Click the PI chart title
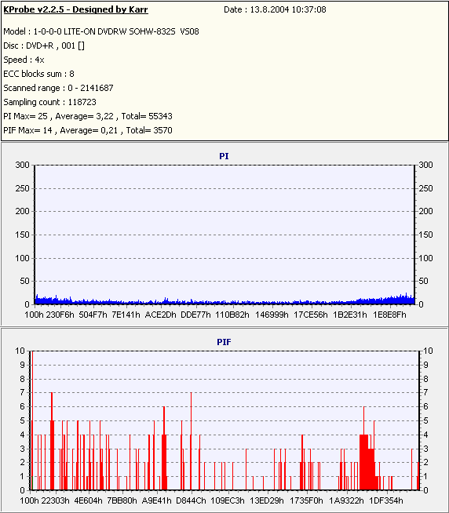This screenshot has width=449, height=513. (224, 156)
